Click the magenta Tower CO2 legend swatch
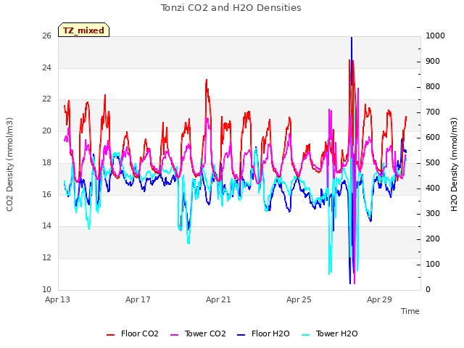 tap(174, 335)
